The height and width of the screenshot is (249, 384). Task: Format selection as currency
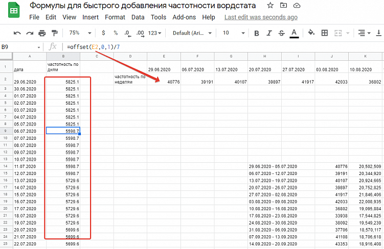click(103, 33)
